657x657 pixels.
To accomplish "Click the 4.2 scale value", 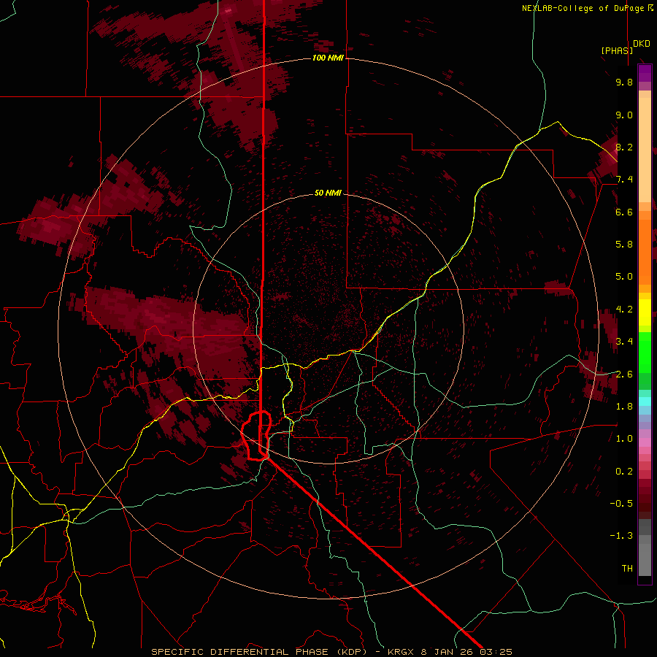I will (x=624, y=310).
